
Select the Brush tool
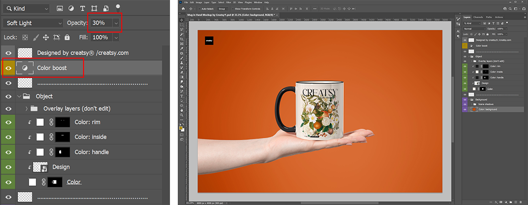click(182, 58)
